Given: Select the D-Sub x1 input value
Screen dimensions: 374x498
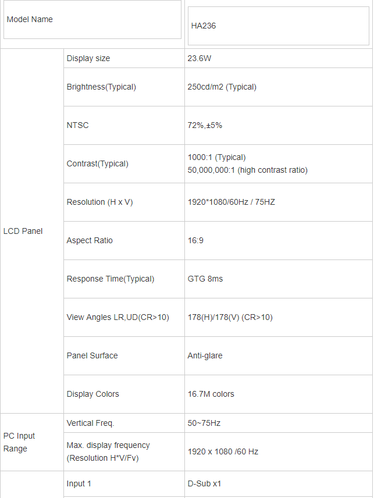Looking at the screenshot, I should [x=204, y=483].
